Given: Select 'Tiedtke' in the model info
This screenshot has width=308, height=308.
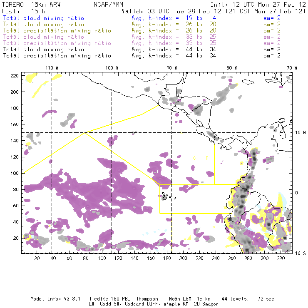Looking at the screenshot, I should click(98, 299).
